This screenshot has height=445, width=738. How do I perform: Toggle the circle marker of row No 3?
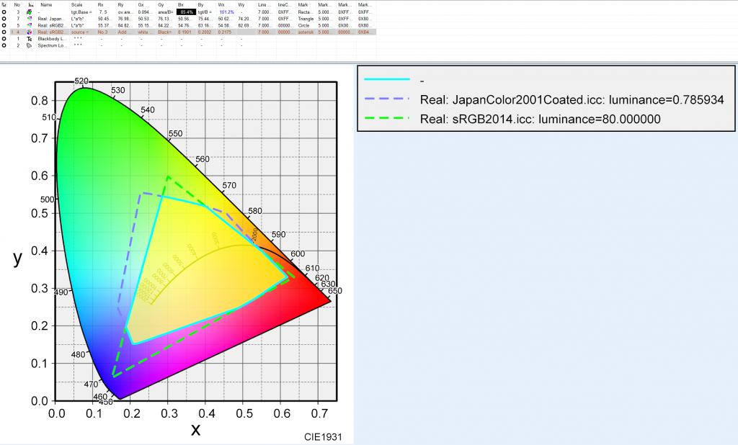click(x=4, y=12)
